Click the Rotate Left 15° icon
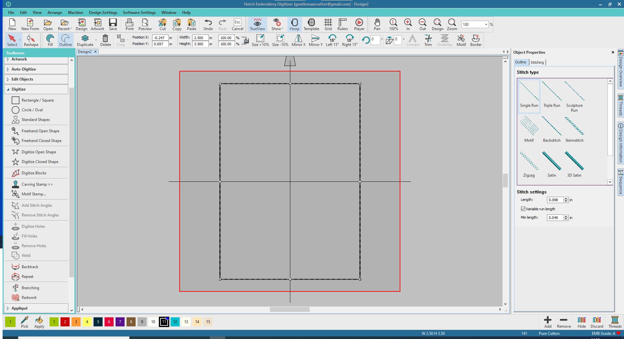 coord(332,40)
